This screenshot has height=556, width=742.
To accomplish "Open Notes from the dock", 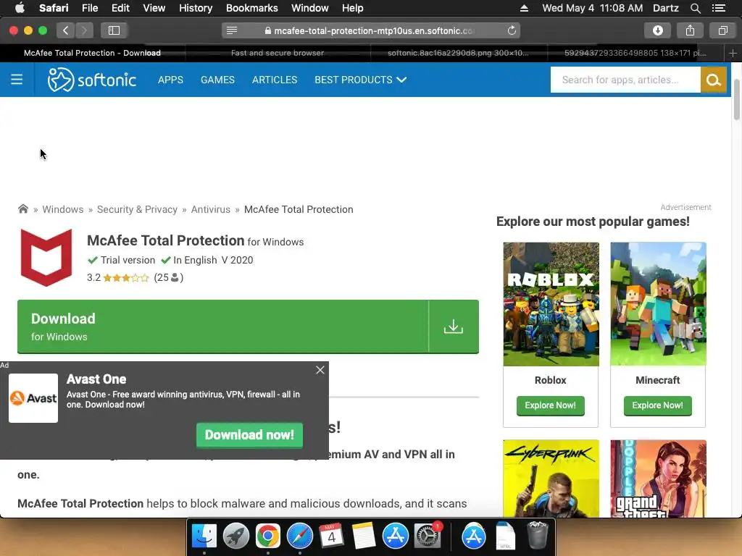I will pos(364,536).
